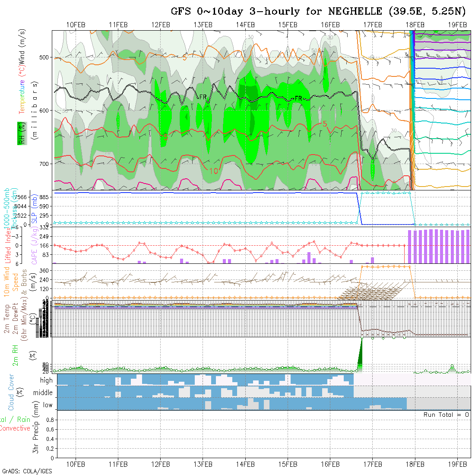Select 12FEB label on top date axis

click(x=161, y=25)
